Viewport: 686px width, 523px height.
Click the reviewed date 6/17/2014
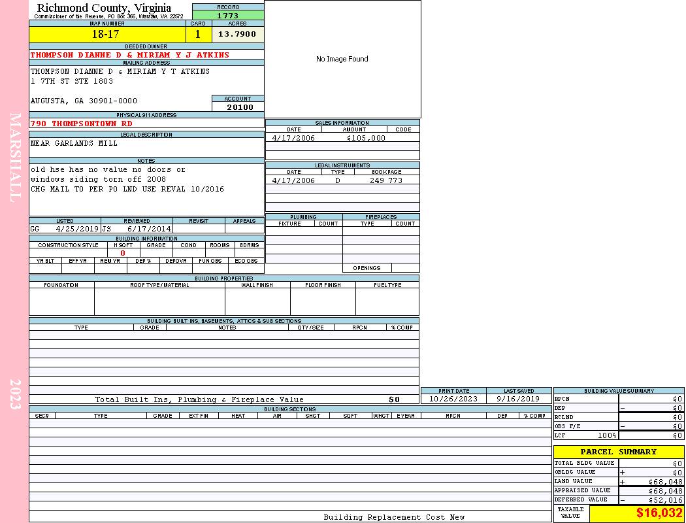click(x=149, y=229)
